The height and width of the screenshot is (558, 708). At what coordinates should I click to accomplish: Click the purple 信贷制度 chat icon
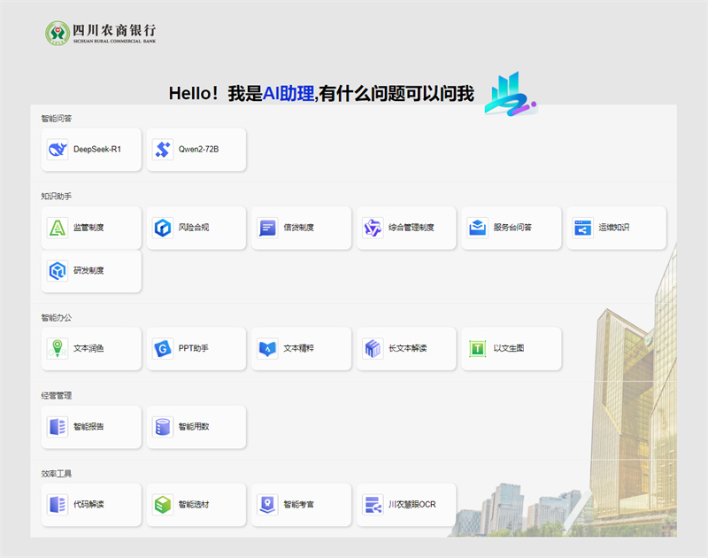click(x=267, y=228)
